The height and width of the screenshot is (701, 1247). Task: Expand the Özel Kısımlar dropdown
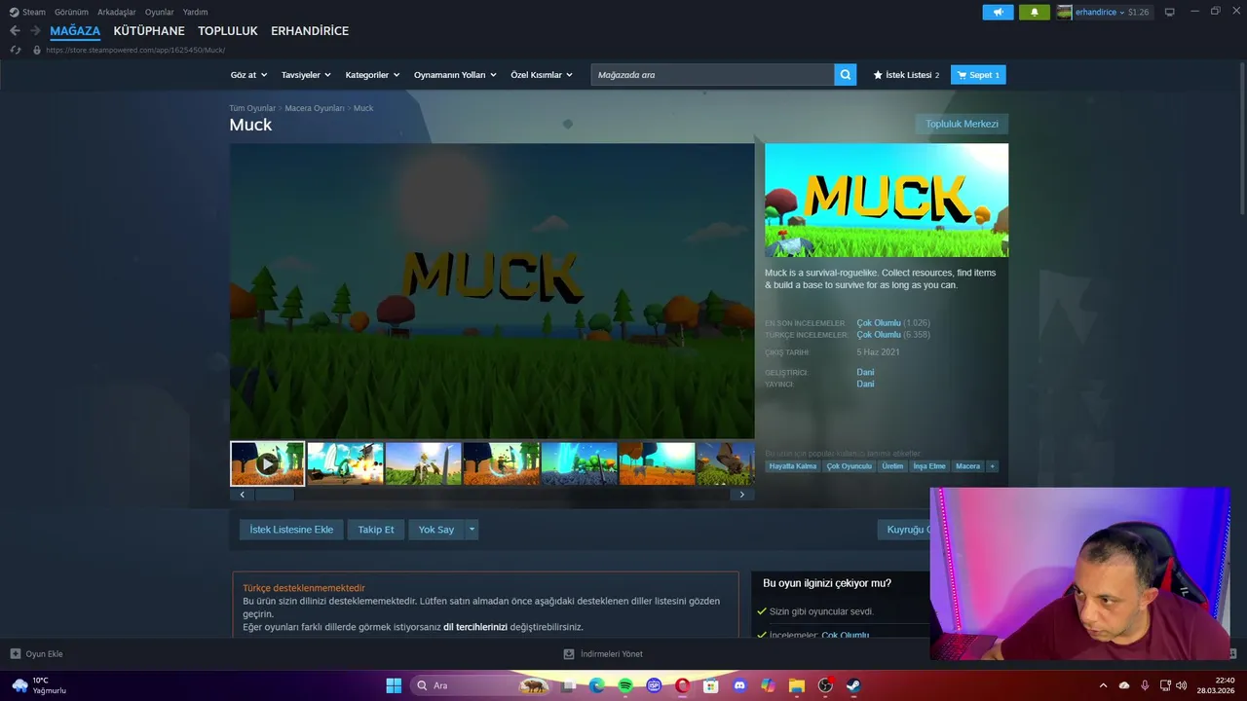[542, 75]
